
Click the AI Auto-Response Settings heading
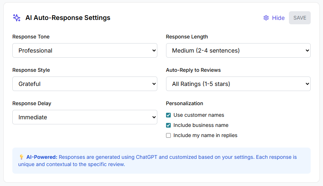68,18
